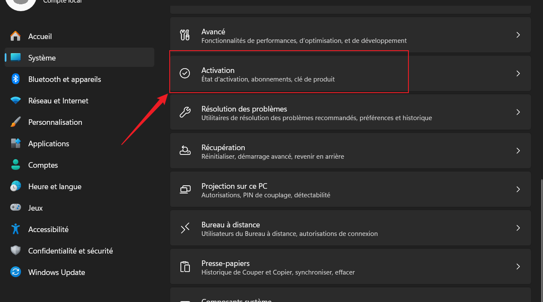Open the Presse-papiers settings title
This screenshot has width=543, height=302.
(x=225, y=263)
